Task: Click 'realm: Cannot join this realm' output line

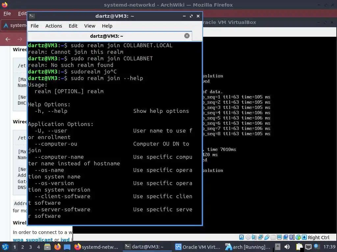Action: pos(76,52)
